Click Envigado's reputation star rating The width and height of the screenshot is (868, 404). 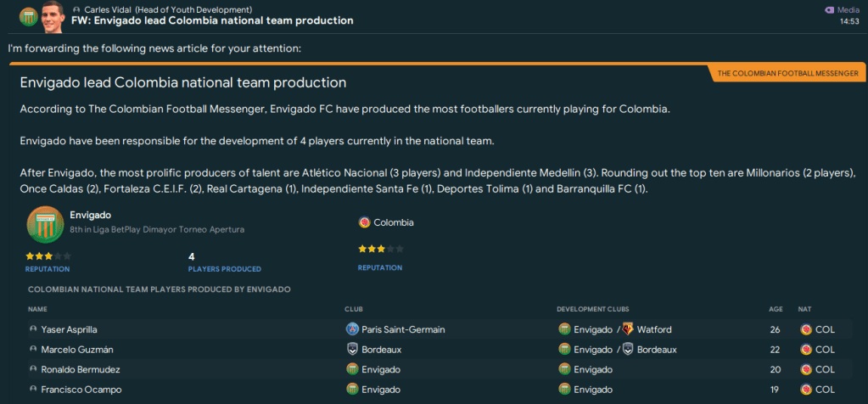[x=48, y=255]
